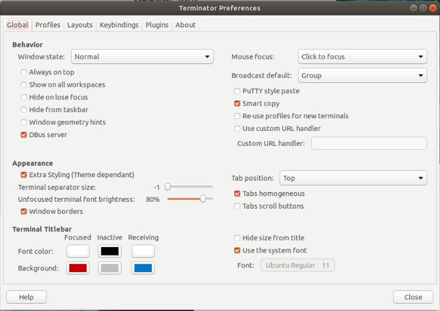This screenshot has height=311, width=440.
Task: Minimize the Terminator Preferences window
Action: pos(413,8)
